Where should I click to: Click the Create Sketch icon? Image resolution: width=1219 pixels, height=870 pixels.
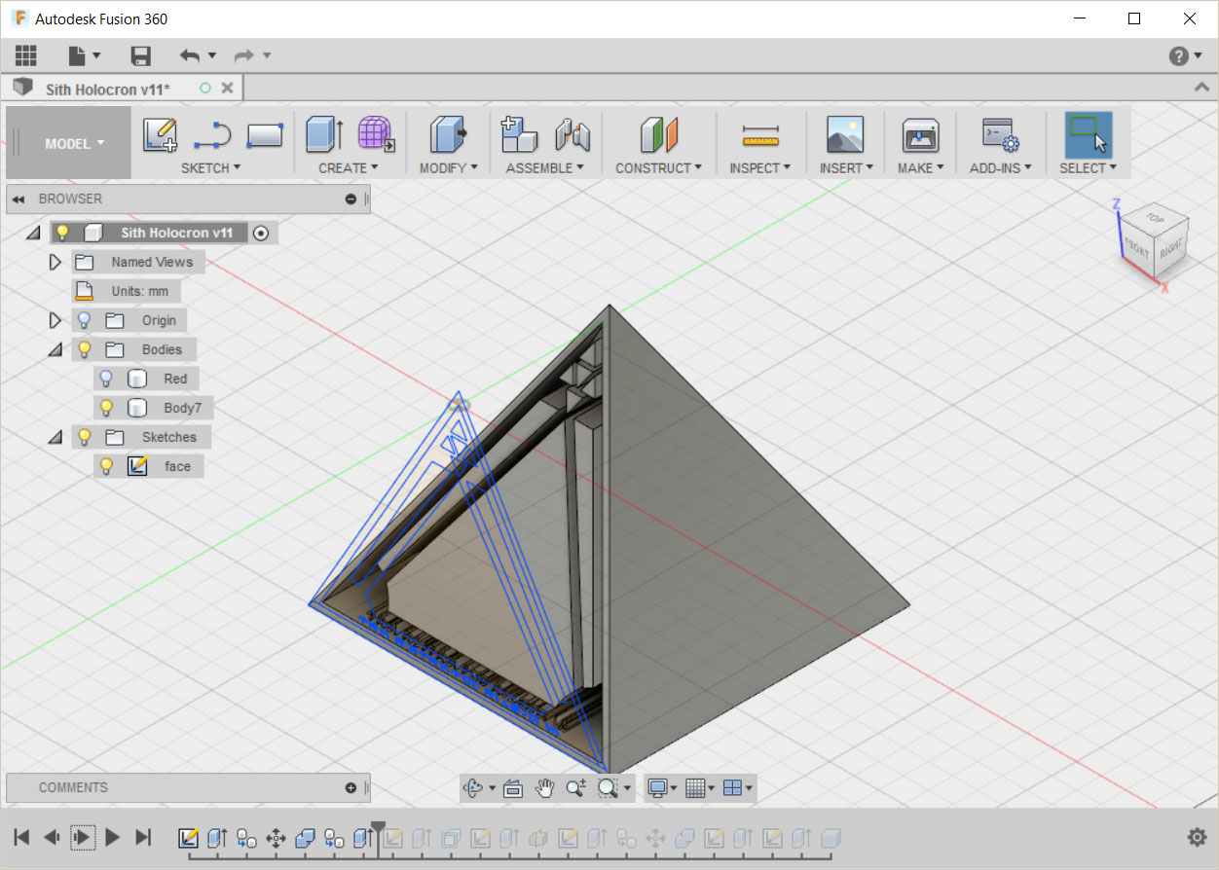[160, 134]
